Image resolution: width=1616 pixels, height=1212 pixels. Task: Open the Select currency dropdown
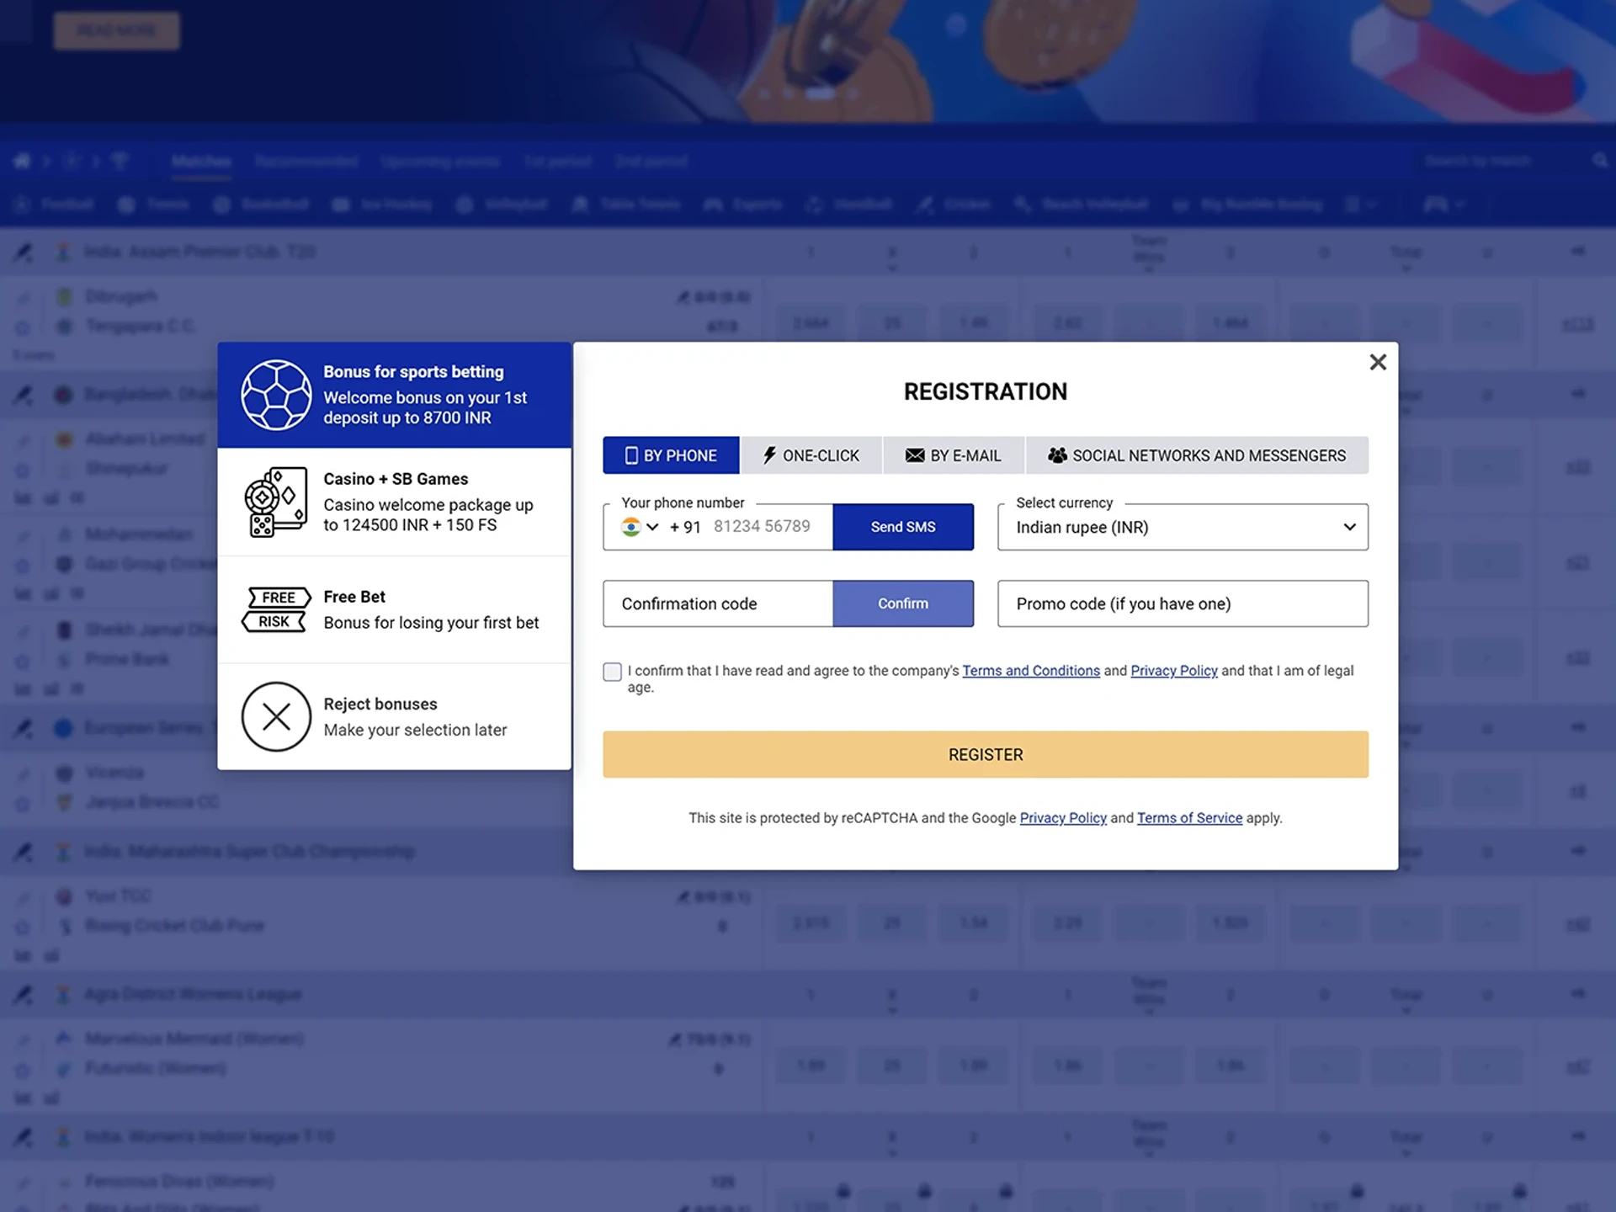tap(1183, 527)
